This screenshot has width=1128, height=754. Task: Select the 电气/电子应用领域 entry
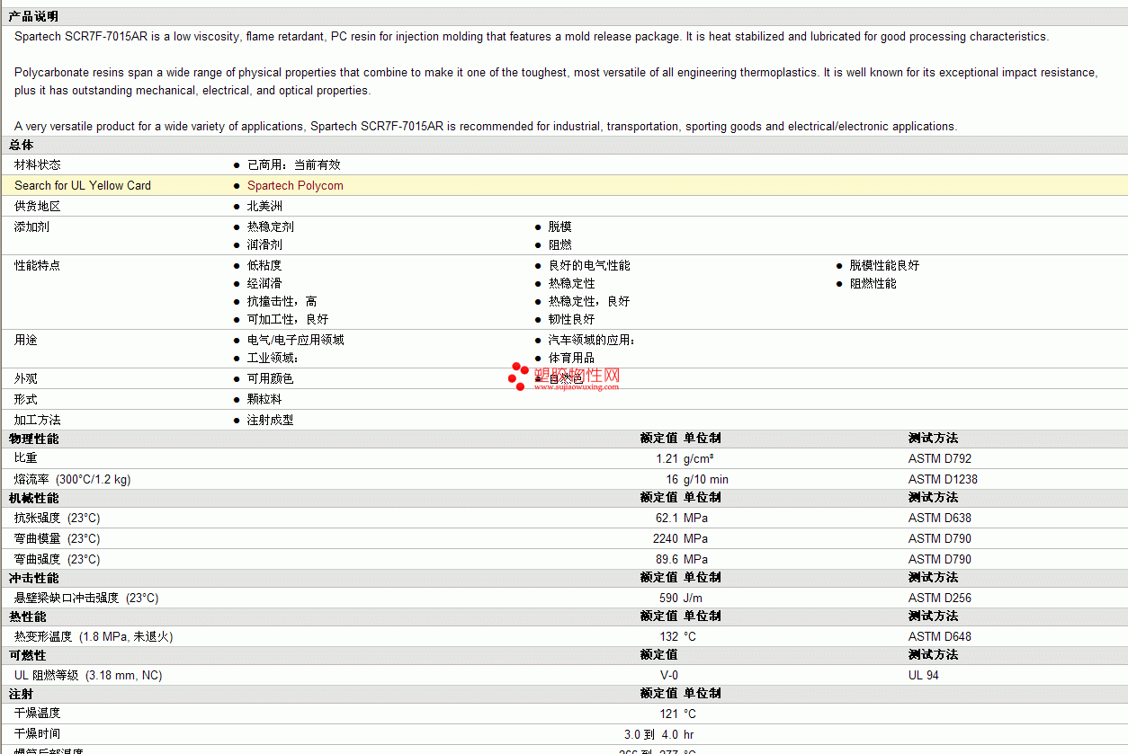(296, 340)
